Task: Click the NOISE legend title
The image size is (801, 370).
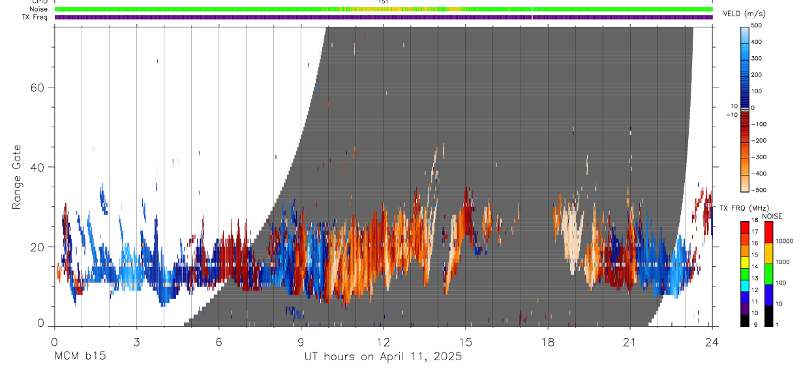Action: tap(772, 216)
